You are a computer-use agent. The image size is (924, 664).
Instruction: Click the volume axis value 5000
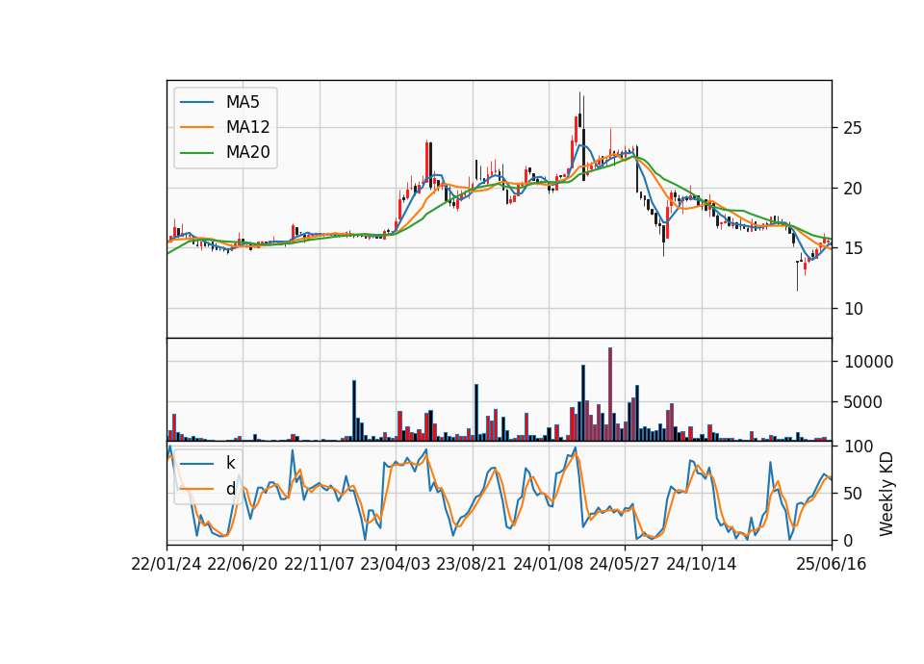(863, 402)
